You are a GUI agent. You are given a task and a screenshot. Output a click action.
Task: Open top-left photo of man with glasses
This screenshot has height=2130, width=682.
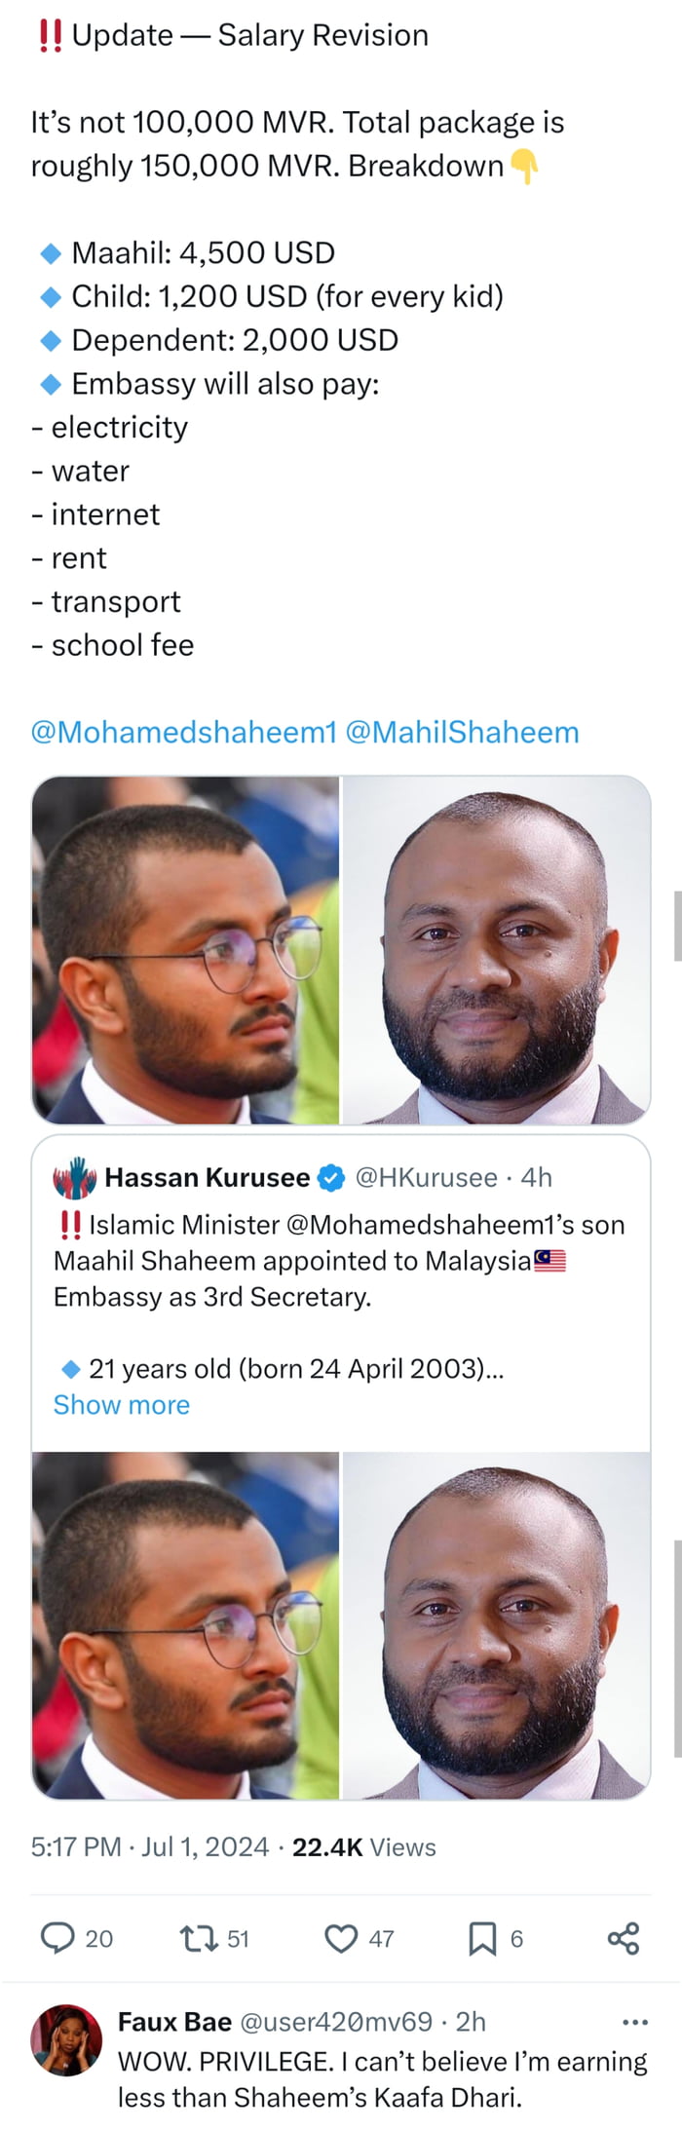(186, 950)
